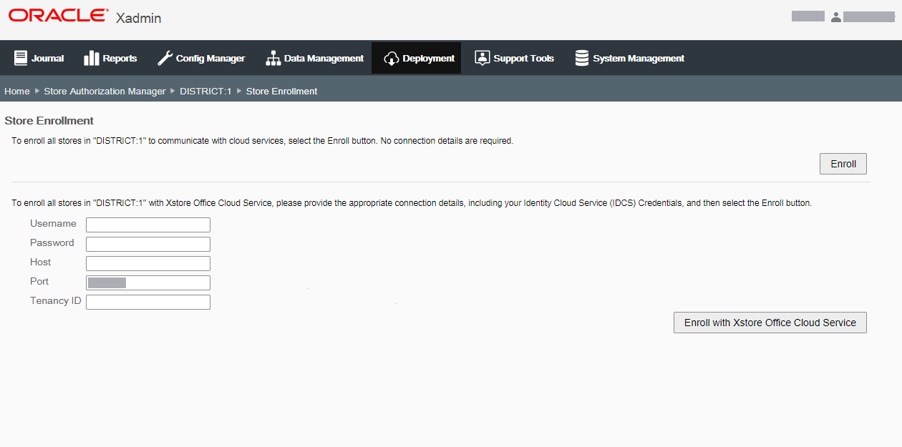Click the Username label

click(53, 223)
